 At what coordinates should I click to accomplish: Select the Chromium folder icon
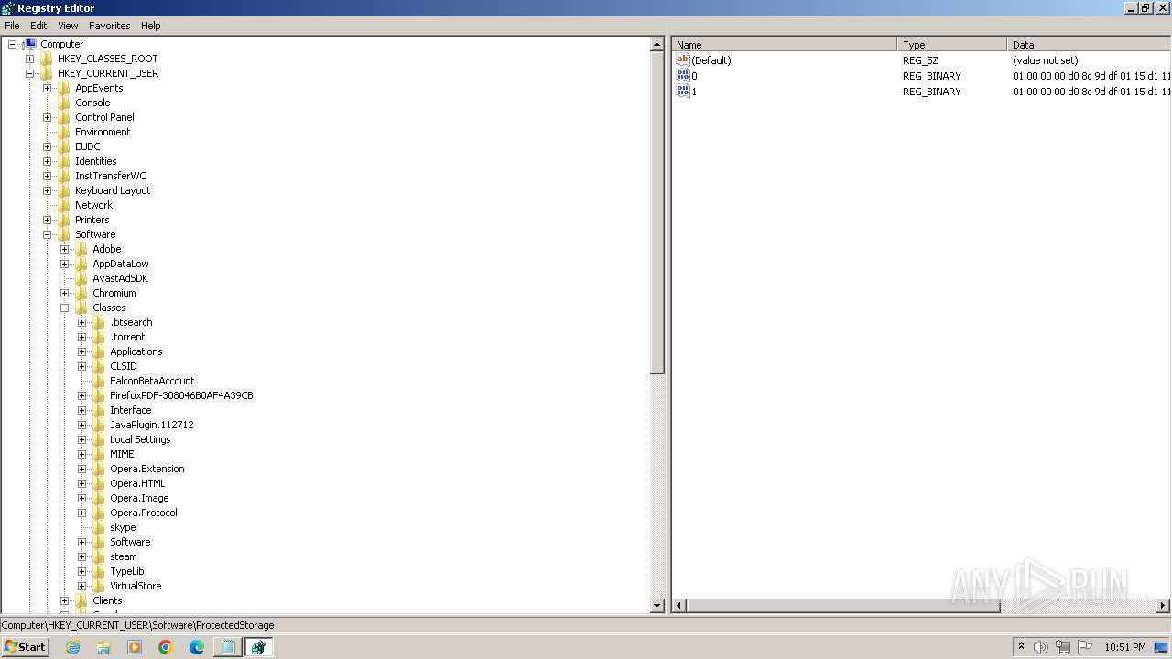[x=81, y=293]
